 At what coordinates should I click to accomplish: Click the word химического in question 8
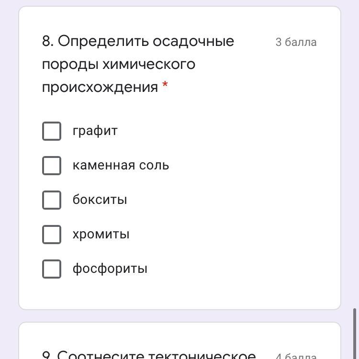click(149, 65)
